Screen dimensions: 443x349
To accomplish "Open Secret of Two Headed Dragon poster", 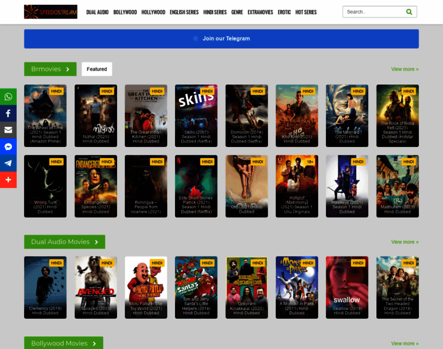I will tap(398, 287).
